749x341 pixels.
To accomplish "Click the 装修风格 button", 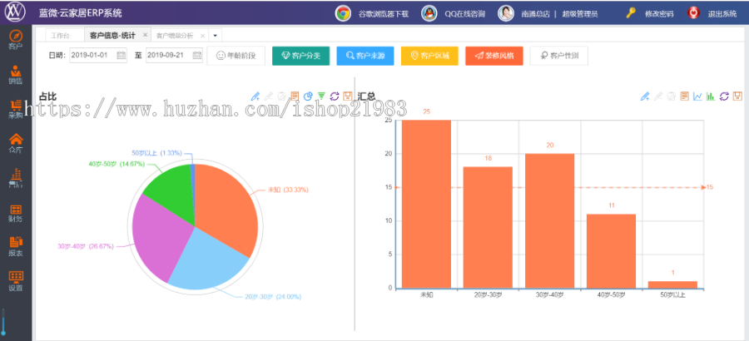I will [x=494, y=56].
